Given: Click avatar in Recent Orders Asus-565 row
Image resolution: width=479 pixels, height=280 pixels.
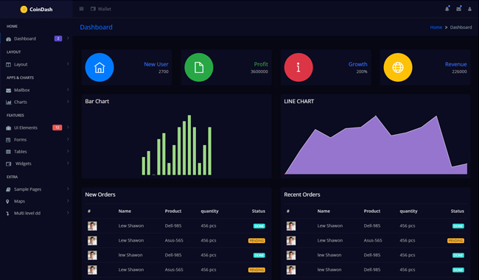Looking at the screenshot, I should [x=291, y=241].
